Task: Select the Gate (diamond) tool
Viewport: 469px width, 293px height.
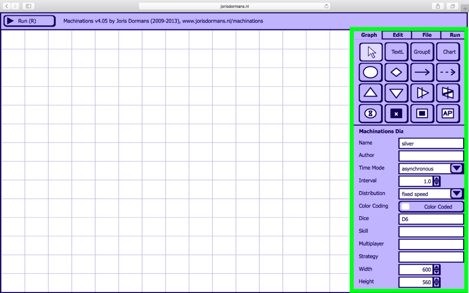Action: (x=396, y=72)
